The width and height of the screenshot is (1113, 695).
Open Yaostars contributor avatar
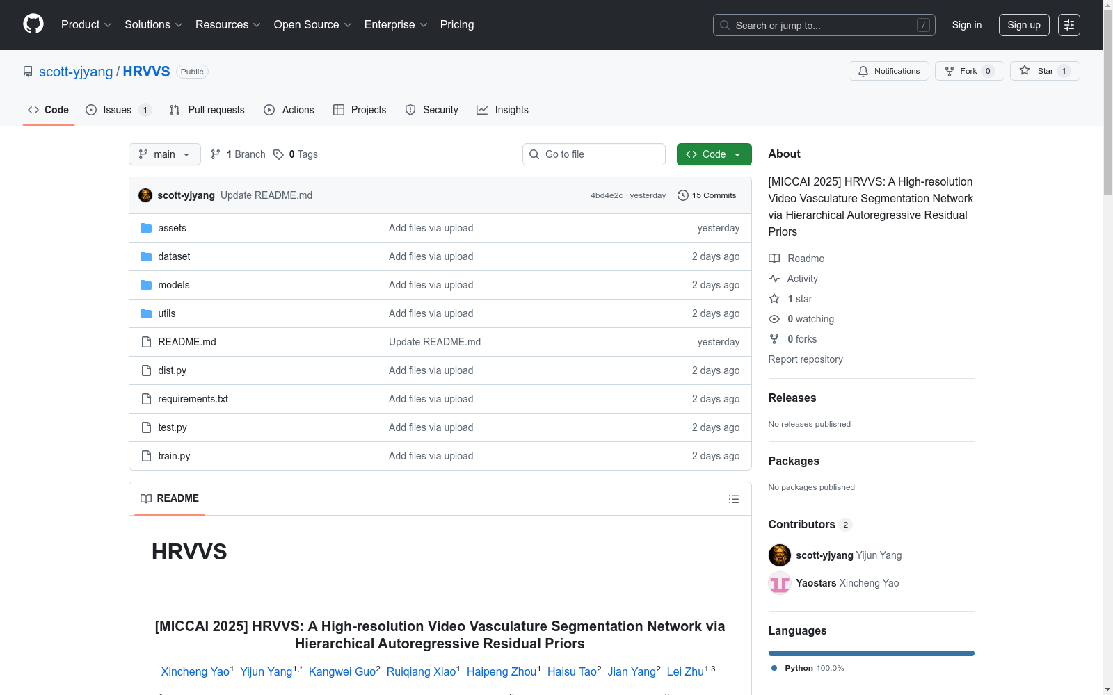click(x=780, y=583)
